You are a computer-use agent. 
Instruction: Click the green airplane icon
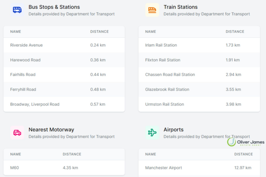[x=152, y=133]
